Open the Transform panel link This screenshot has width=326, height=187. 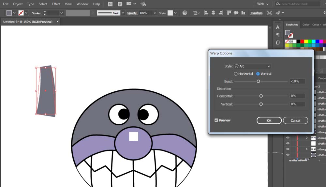(x=256, y=13)
